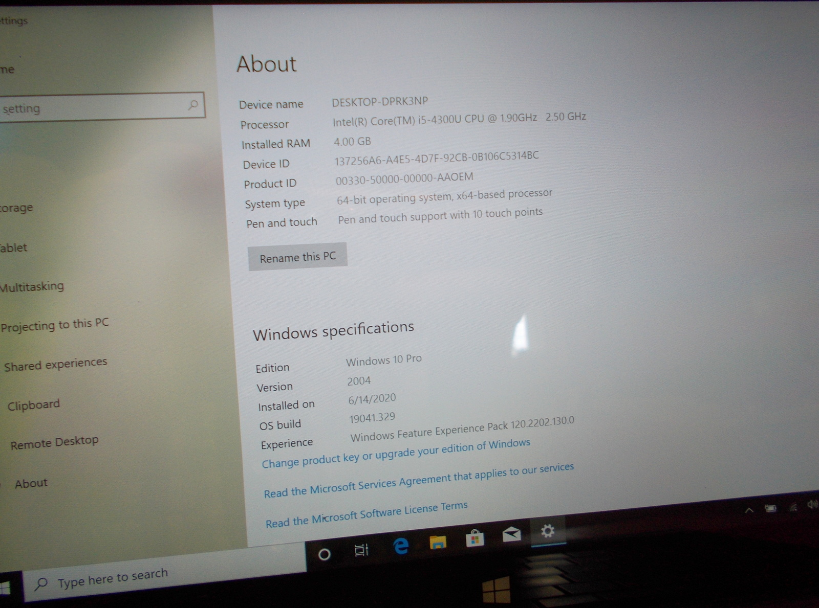Click the Cortana circle icon on taskbar
Image resolution: width=819 pixels, height=608 pixels.
[x=324, y=554]
